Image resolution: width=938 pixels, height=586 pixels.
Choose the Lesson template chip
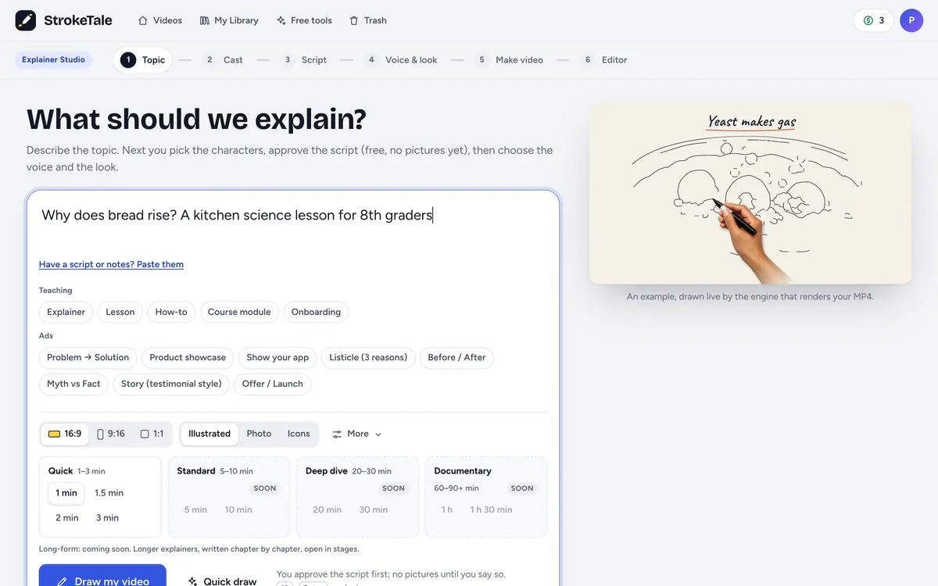[120, 312]
